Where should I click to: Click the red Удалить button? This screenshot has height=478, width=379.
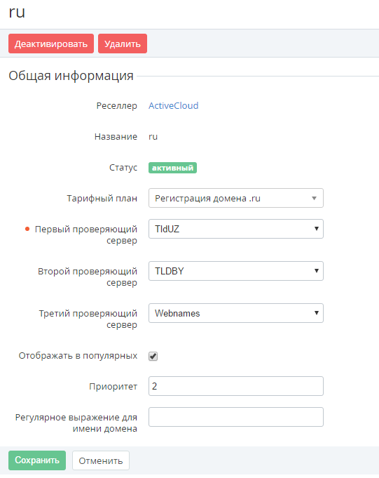click(x=123, y=44)
